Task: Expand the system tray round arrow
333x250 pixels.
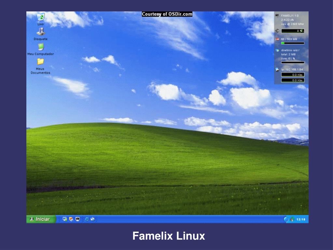Action: tap(286, 219)
